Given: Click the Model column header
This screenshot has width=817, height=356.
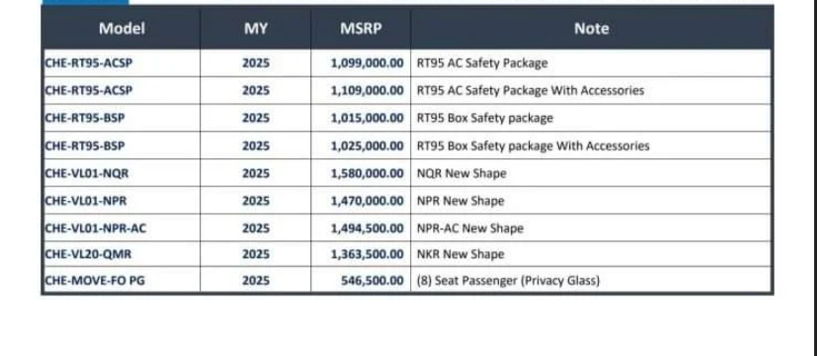Looking at the screenshot, I should (x=122, y=28).
